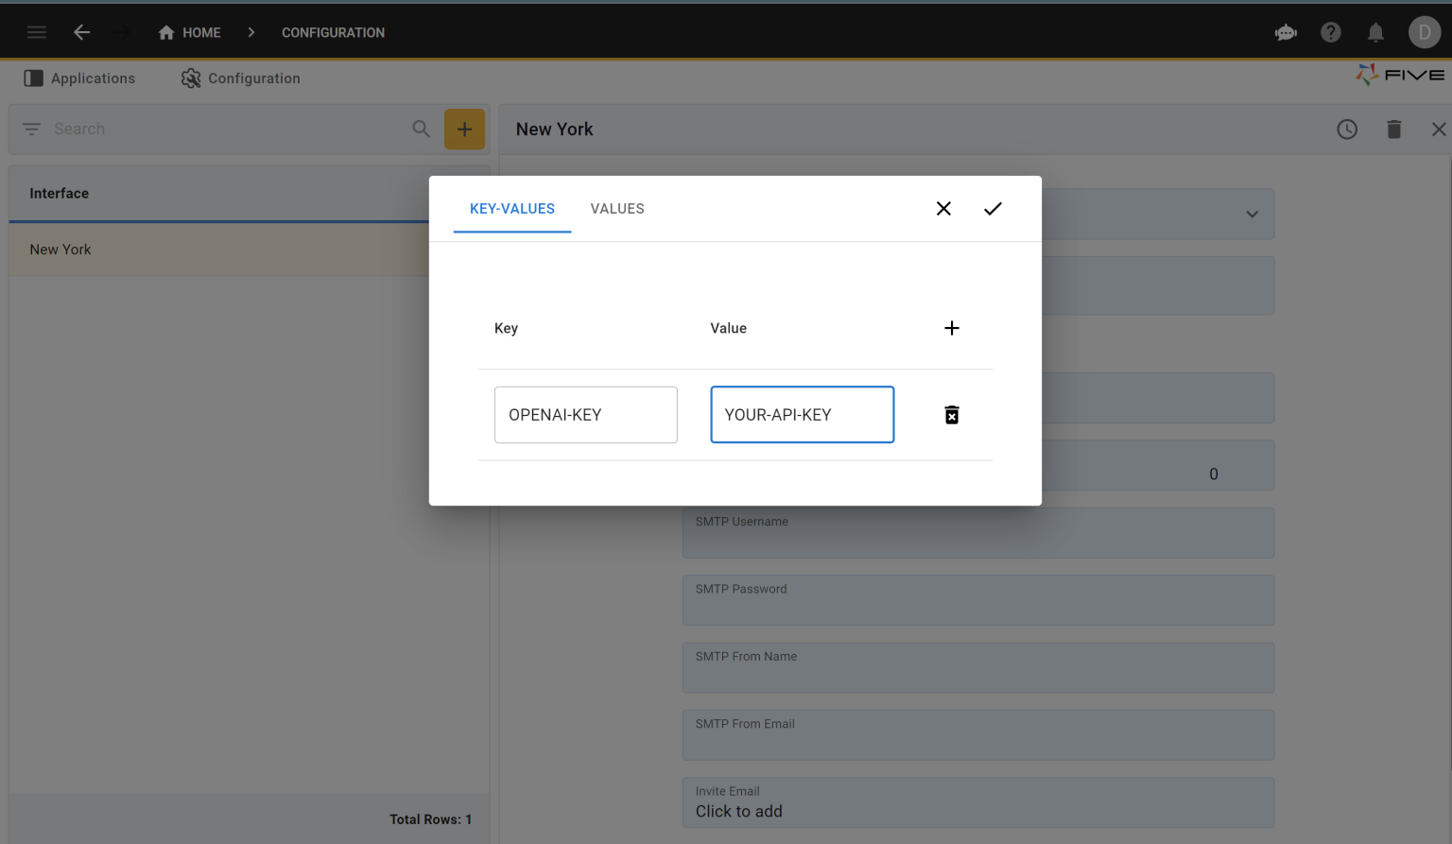Sort by the Interface column header
Image resolution: width=1452 pixels, height=844 pixels.
59,194
